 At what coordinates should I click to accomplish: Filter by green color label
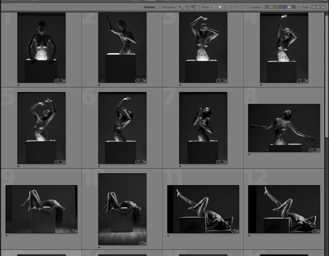276,7
